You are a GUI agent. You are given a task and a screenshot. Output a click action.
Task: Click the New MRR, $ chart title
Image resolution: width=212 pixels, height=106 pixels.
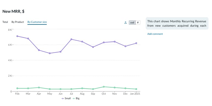pyautogui.click(x=13, y=11)
